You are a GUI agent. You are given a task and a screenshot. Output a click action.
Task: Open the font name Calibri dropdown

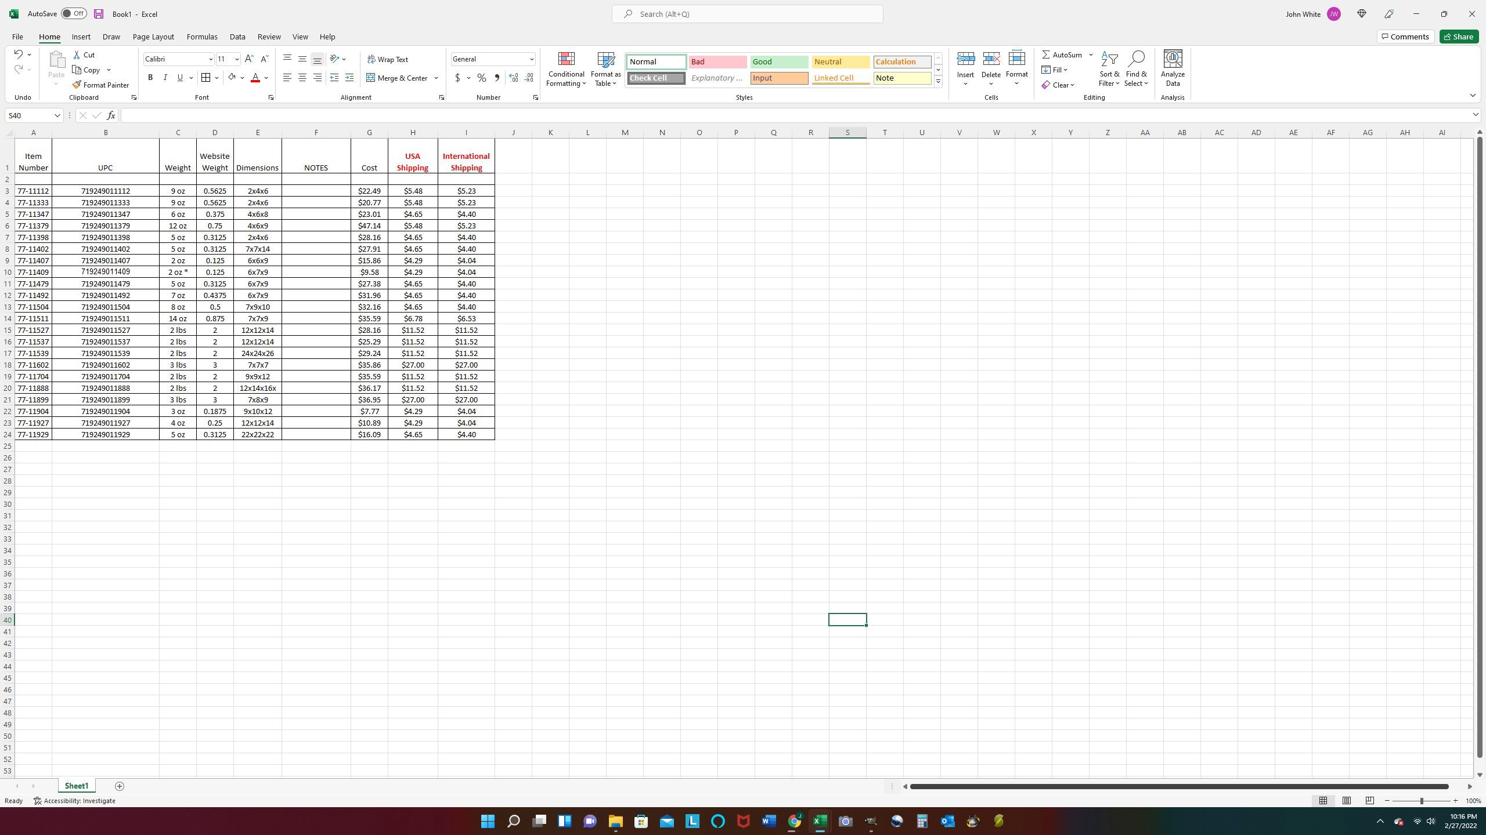[211, 59]
